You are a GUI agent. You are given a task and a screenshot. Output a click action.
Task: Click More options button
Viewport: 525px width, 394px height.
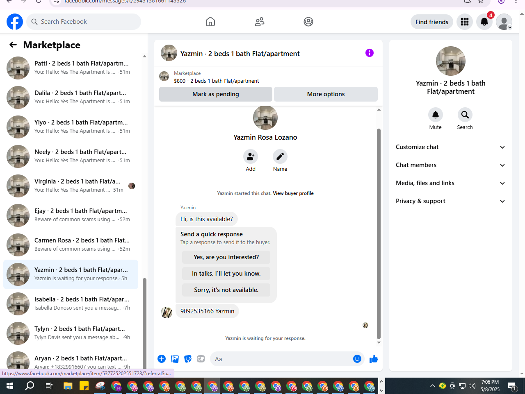click(x=326, y=94)
